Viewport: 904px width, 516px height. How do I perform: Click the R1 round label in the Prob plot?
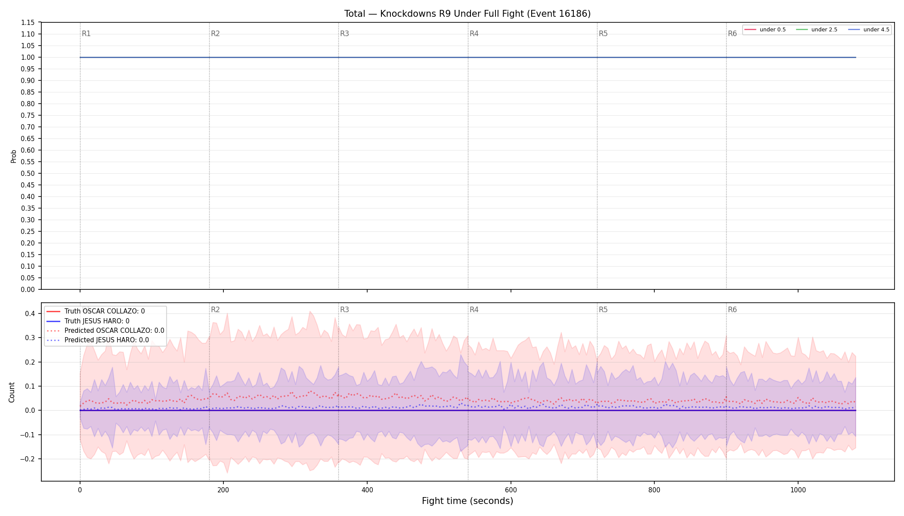(x=86, y=34)
